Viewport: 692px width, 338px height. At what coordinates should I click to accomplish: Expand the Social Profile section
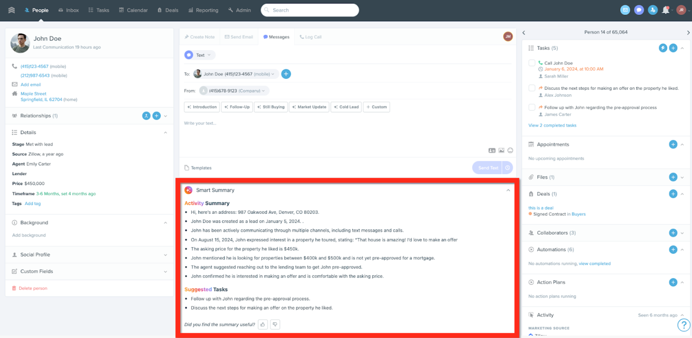pyautogui.click(x=89, y=255)
